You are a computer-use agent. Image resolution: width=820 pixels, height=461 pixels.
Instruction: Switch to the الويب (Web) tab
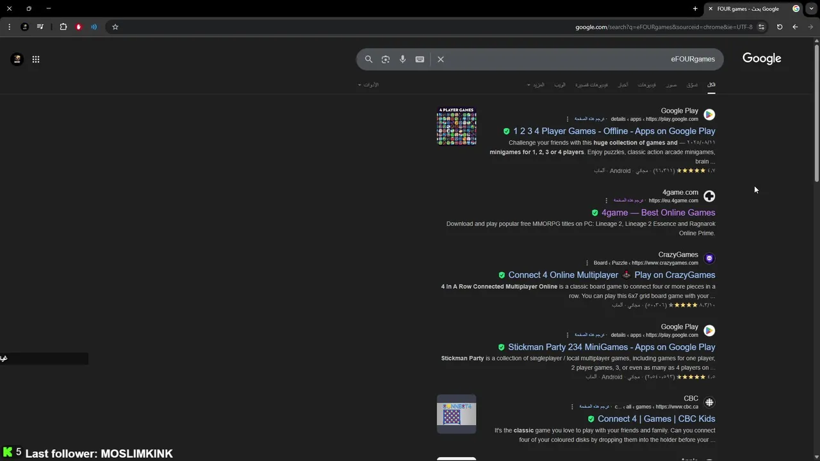560,85
